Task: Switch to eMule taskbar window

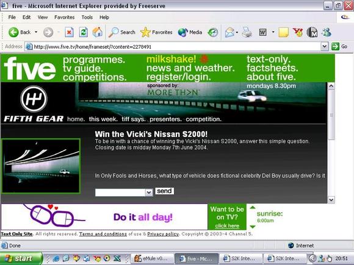Action: tap(152, 258)
